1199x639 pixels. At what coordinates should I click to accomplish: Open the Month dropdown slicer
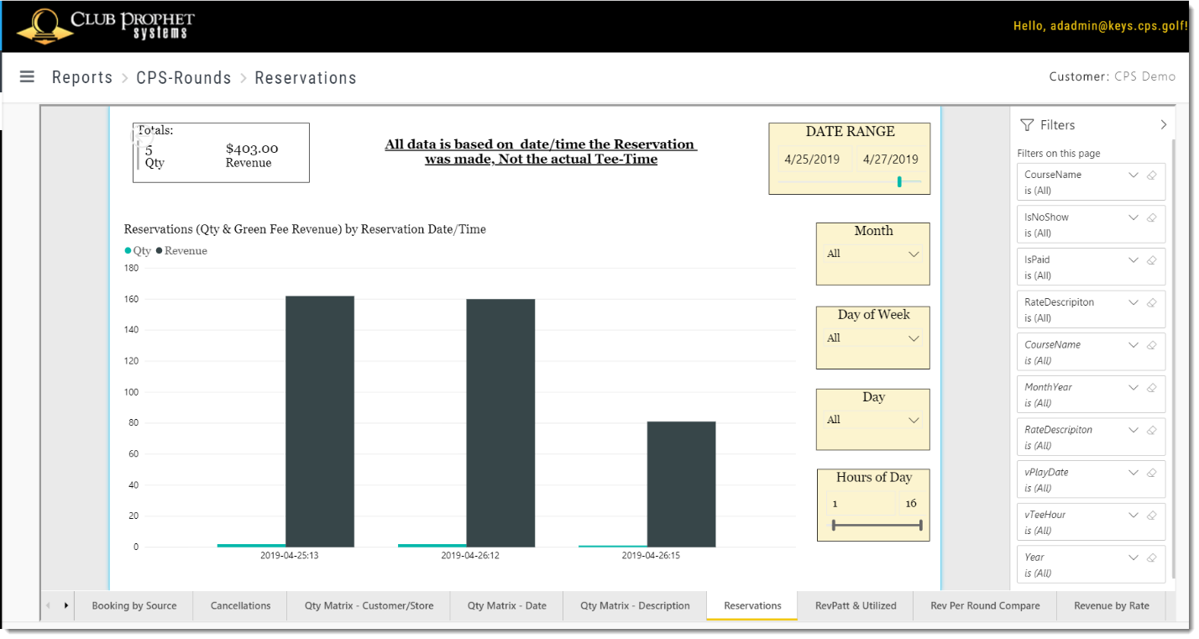tap(873, 254)
